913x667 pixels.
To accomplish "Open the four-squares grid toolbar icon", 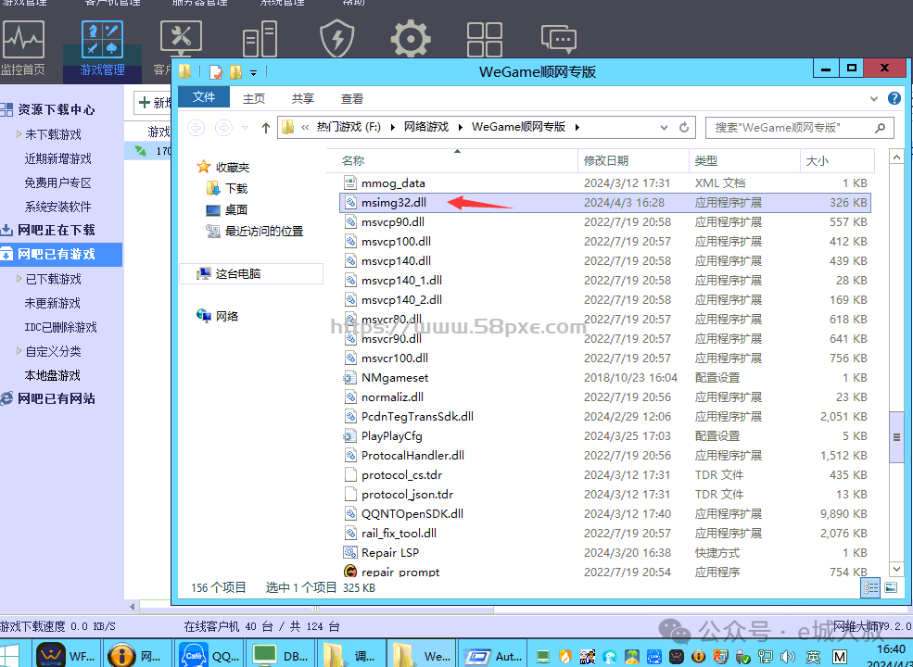I will click(485, 39).
